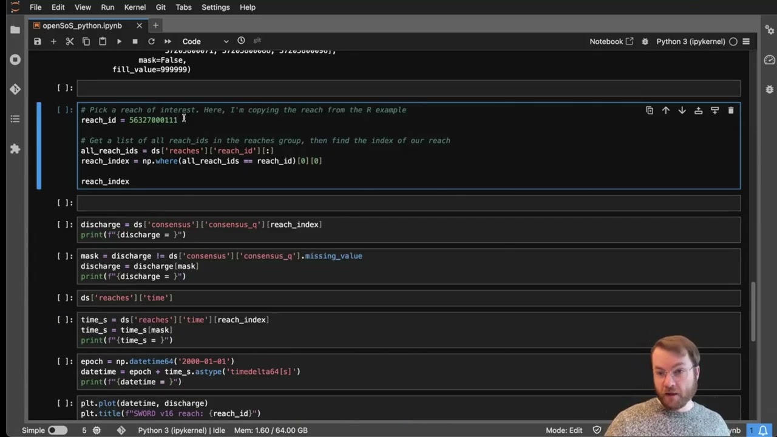Toggle Simple interface mode switch
Viewport: 777px width, 437px height.
(58, 430)
